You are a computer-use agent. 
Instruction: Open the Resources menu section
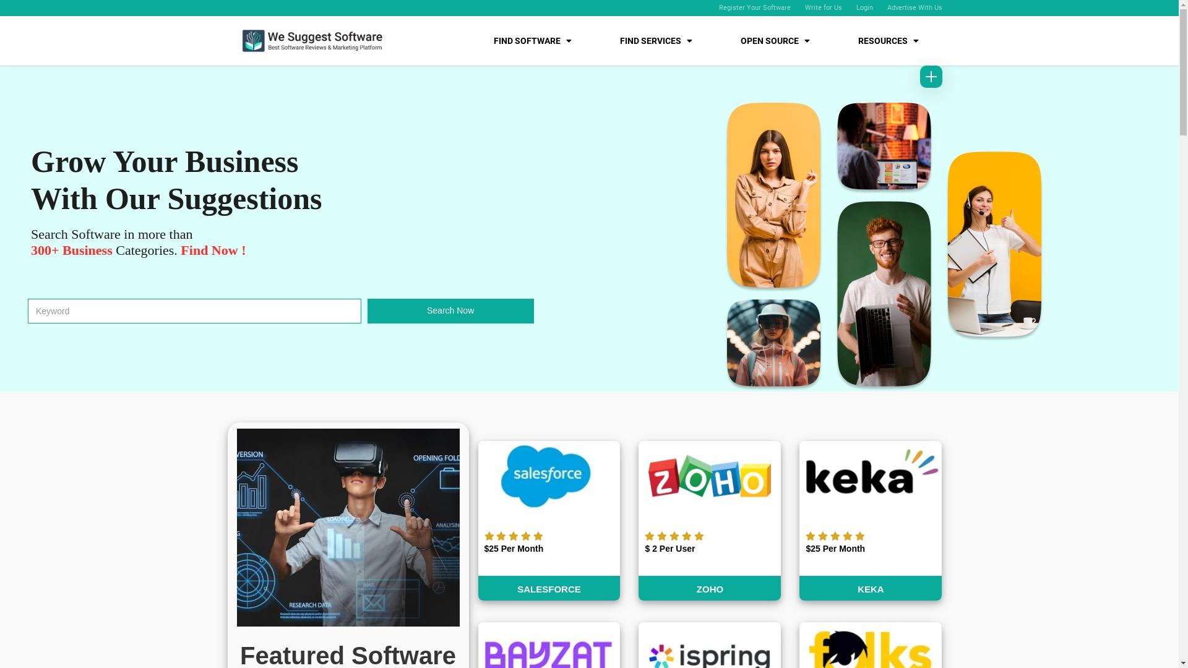pos(888,41)
